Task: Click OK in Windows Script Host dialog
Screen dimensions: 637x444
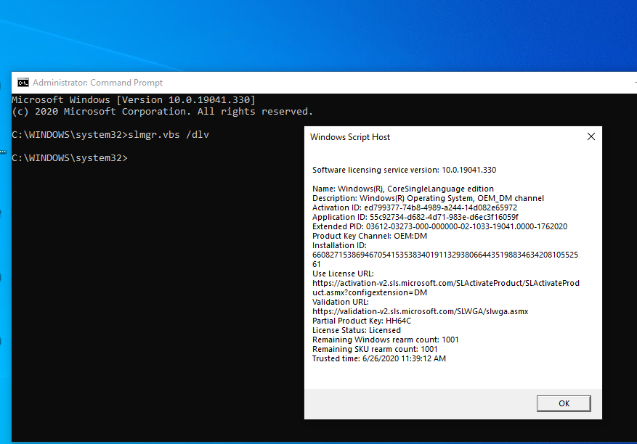Action: pos(564,403)
